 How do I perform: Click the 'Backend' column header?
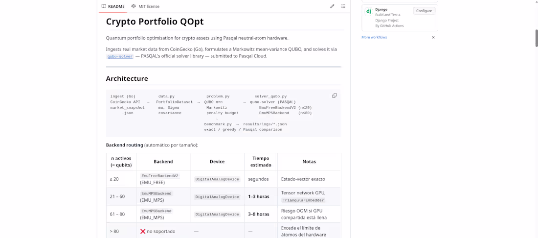coord(163,162)
